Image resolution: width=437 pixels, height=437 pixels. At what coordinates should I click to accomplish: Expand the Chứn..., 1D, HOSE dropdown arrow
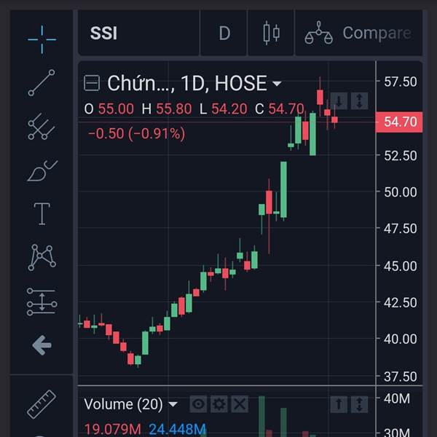click(x=277, y=83)
